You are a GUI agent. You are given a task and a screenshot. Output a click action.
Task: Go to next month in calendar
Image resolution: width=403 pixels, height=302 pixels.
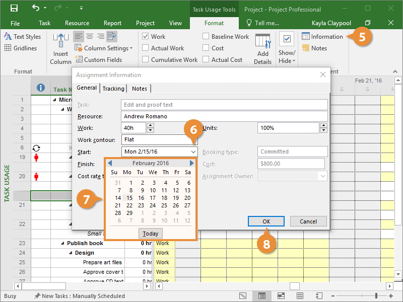click(x=191, y=163)
